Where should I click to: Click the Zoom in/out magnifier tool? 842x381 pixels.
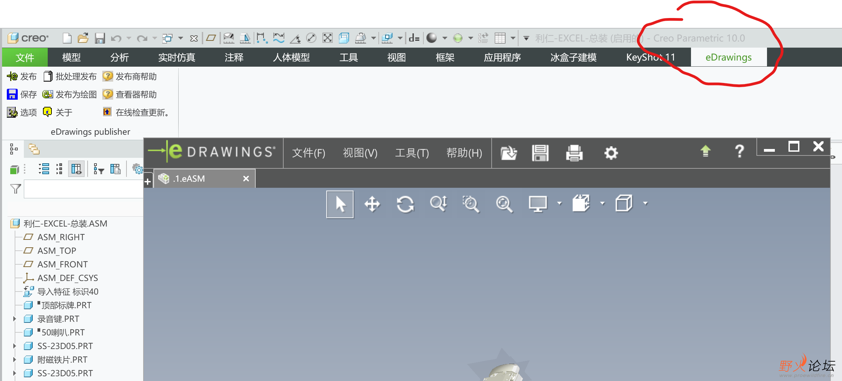(438, 204)
